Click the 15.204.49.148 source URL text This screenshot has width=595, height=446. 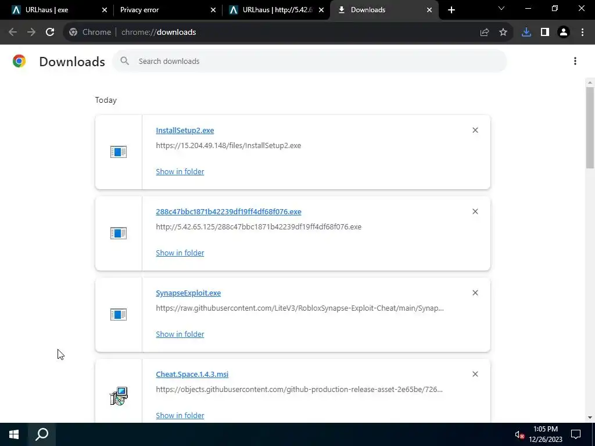228,145
